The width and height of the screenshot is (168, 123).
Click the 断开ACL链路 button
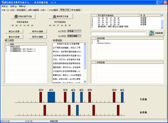38,31
